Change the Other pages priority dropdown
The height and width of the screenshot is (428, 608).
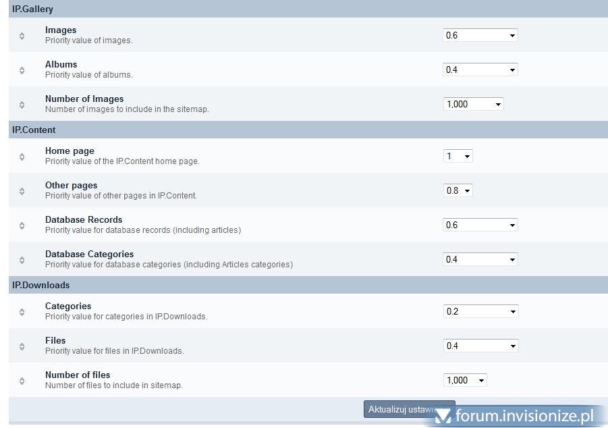pyautogui.click(x=458, y=190)
